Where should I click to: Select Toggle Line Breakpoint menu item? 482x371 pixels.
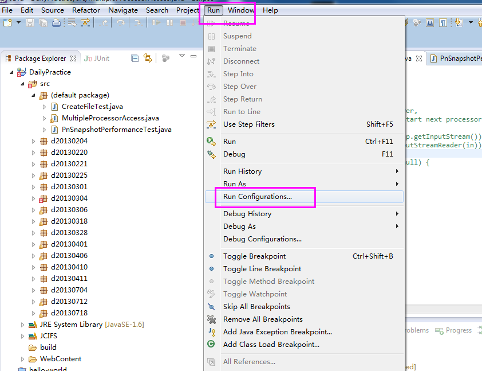[304, 269]
